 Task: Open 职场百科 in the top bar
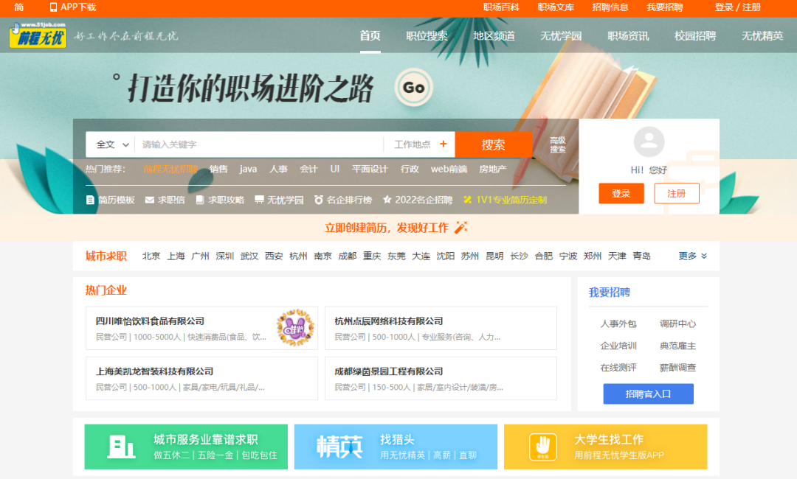pyautogui.click(x=501, y=7)
